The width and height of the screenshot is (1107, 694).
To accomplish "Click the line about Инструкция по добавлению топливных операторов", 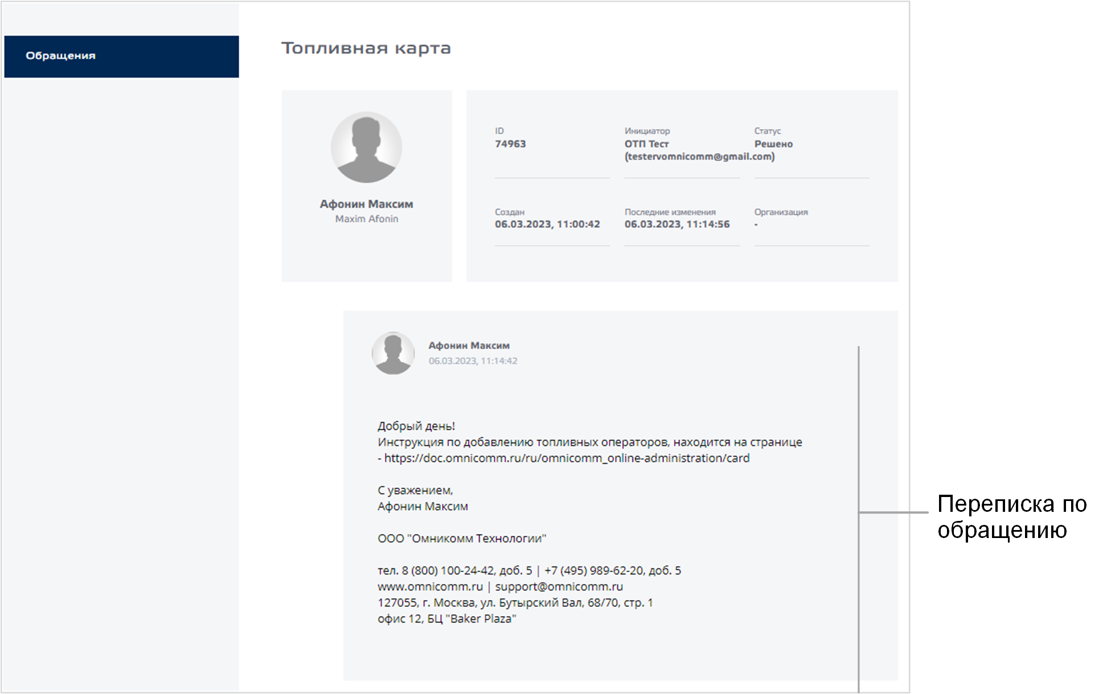I will click(x=590, y=442).
